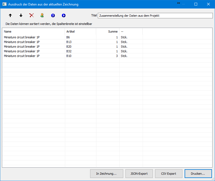The height and width of the screenshot is (181, 215).
Task: Sort by the Artikel column header
Action: (x=80, y=31)
